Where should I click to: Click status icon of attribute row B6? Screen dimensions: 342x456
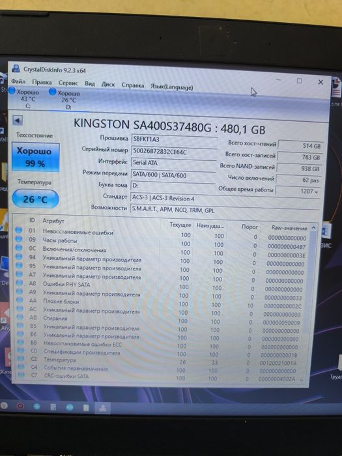click(x=20, y=334)
